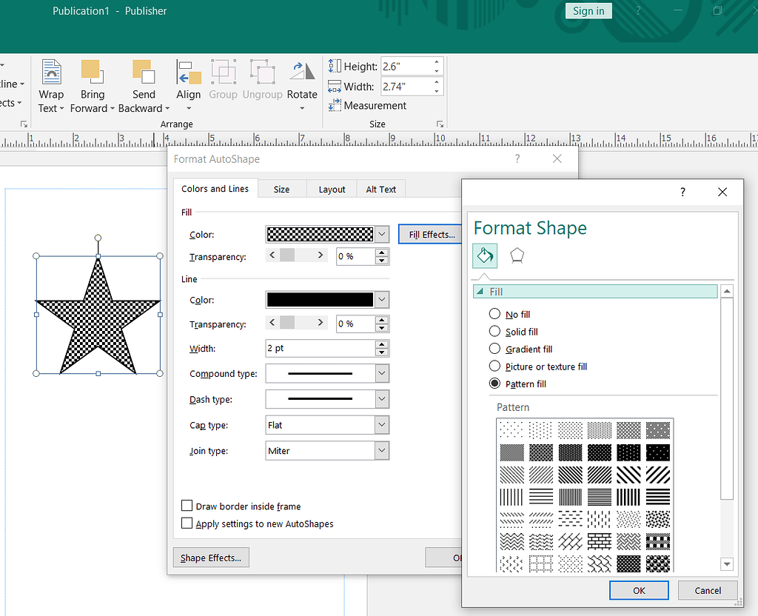Enable Draw border inside frame
Screen dimensions: 758x616
tap(187, 506)
